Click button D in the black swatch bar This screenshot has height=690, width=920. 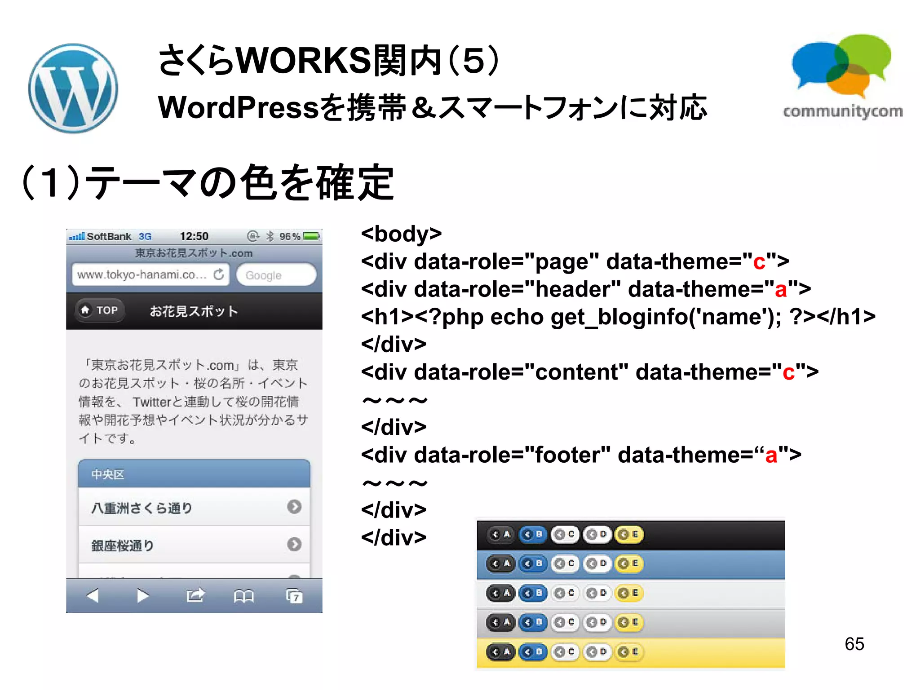click(x=597, y=535)
